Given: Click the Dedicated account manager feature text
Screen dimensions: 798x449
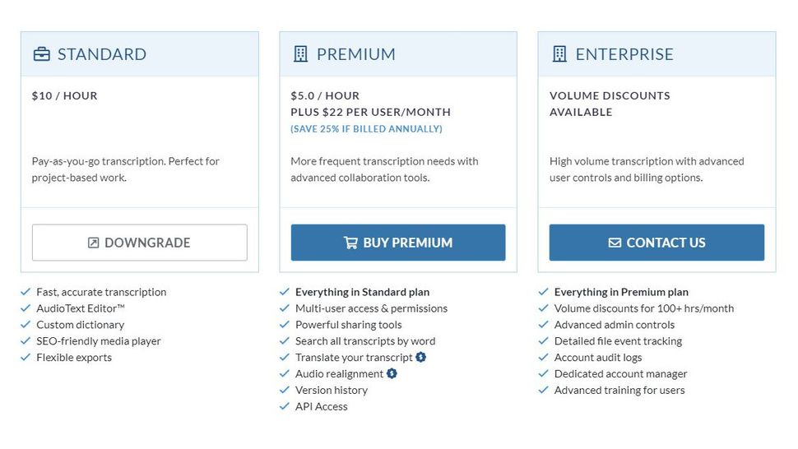Looking at the screenshot, I should coord(620,373).
